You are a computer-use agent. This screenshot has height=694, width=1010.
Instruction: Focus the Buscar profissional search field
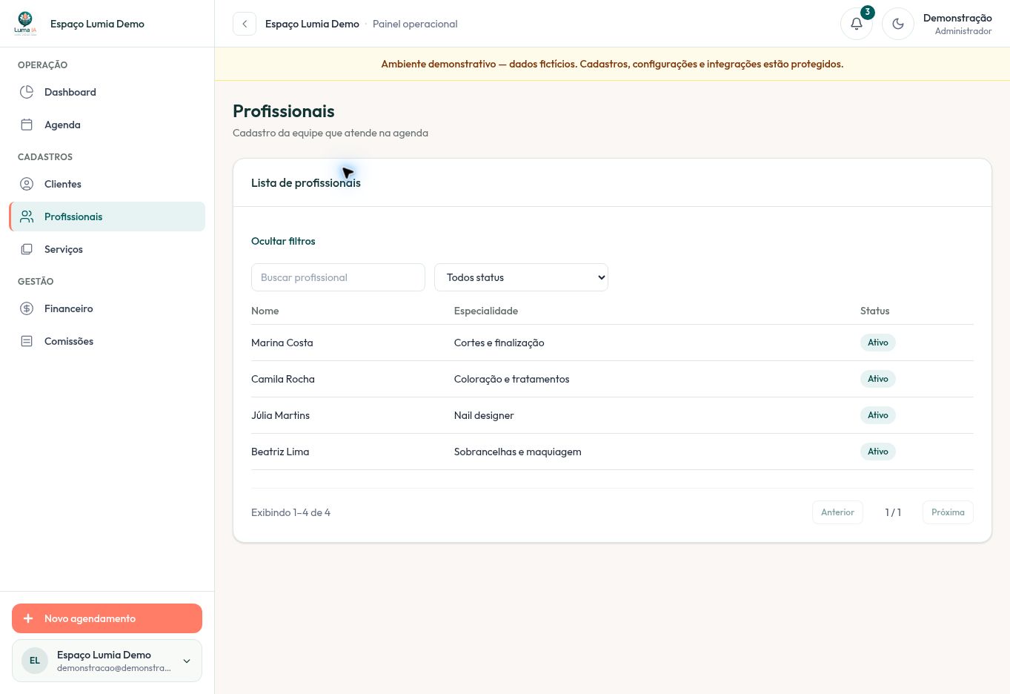338,277
